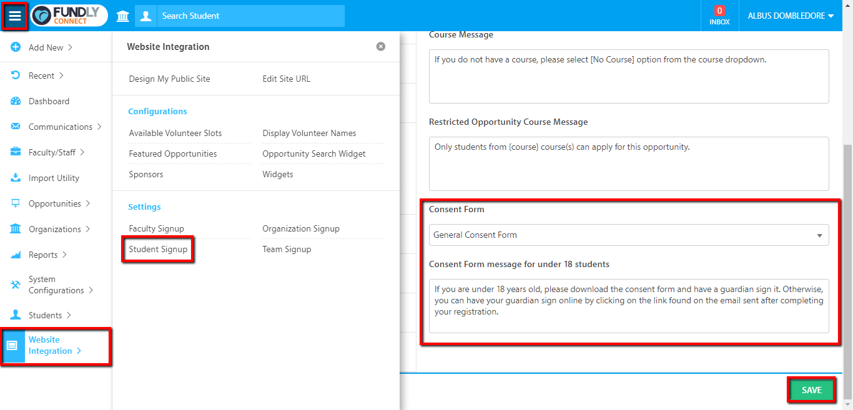Click the Website Integration panel icon
The image size is (853, 410).
point(12,345)
